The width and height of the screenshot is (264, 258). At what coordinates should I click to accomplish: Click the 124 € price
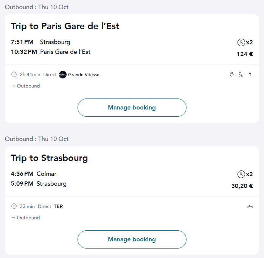(x=245, y=54)
